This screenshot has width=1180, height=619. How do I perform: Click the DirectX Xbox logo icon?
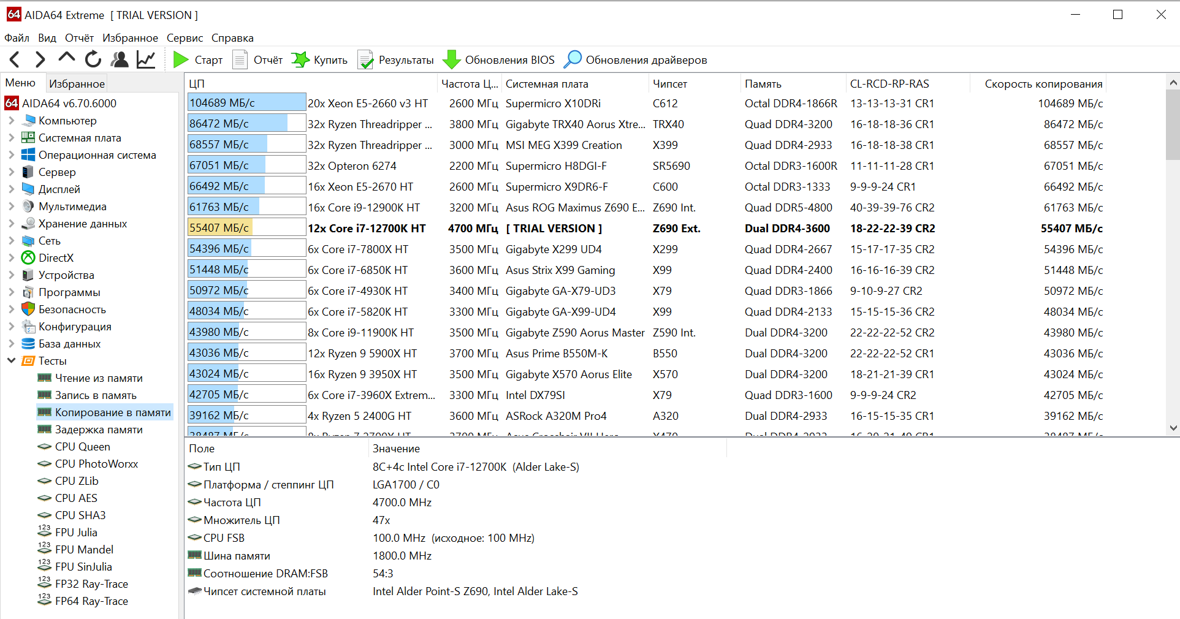coord(28,258)
